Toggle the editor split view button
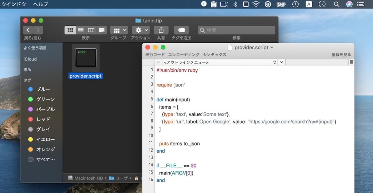The image size is (373, 193). point(351,63)
